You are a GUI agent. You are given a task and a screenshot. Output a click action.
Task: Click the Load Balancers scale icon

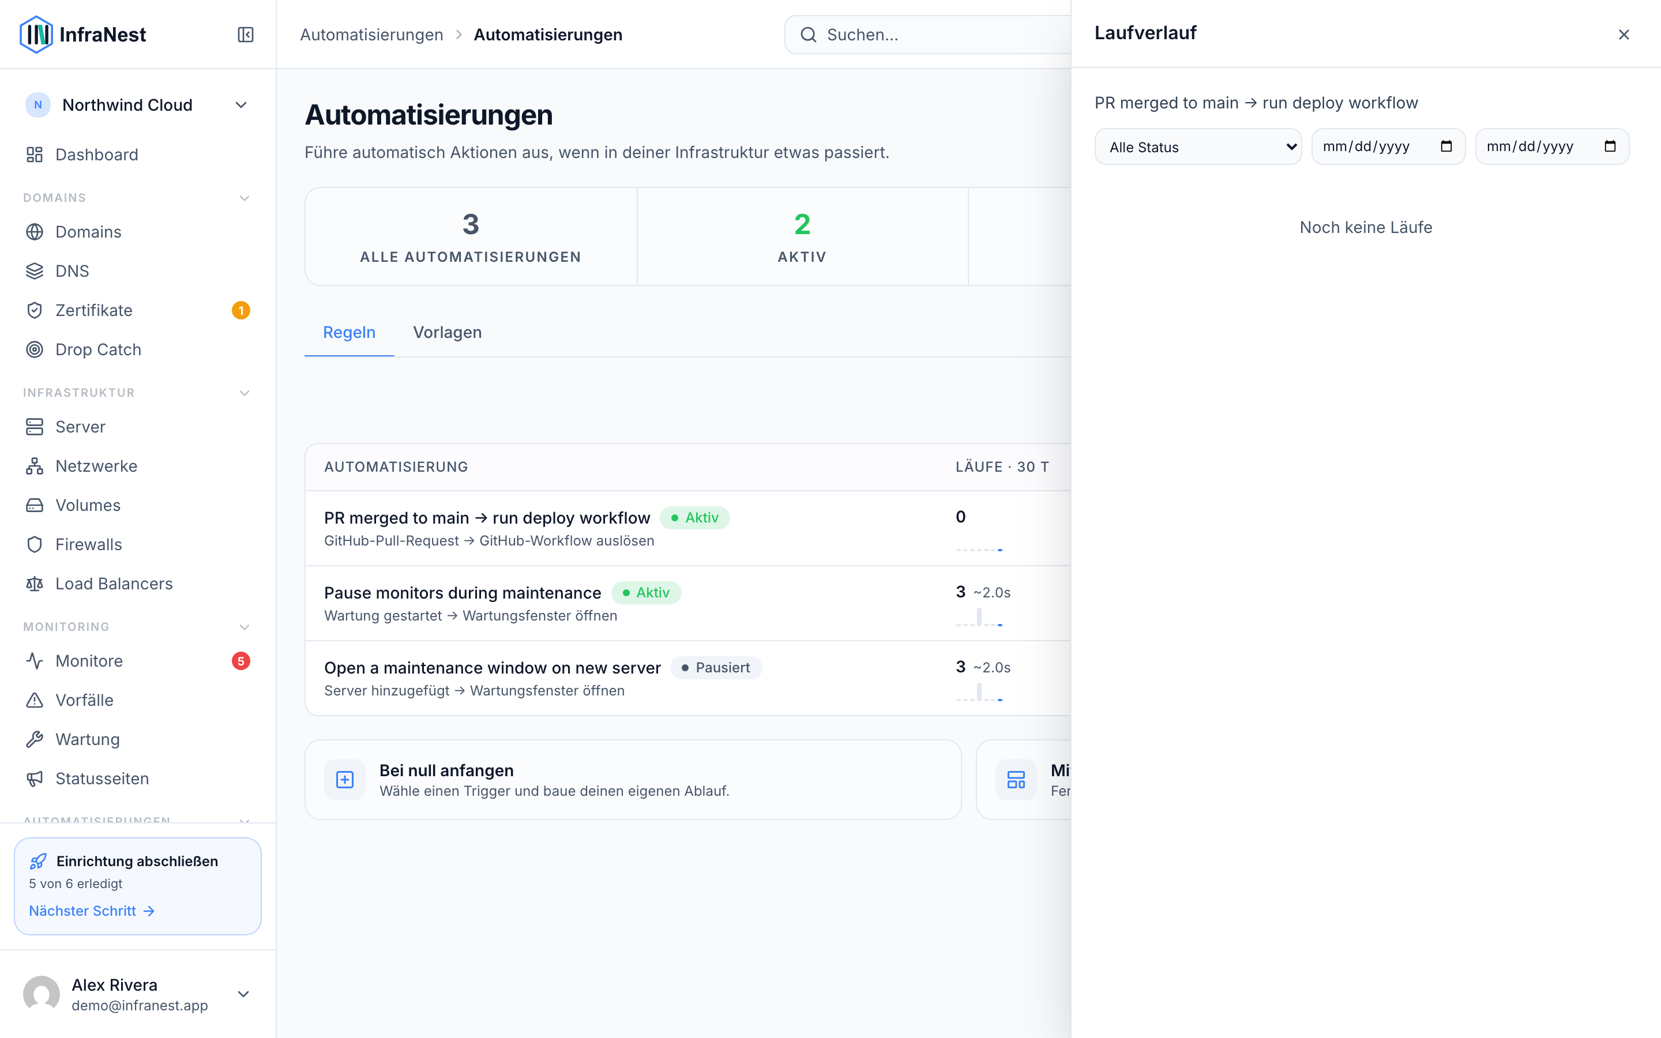click(x=35, y=584)
